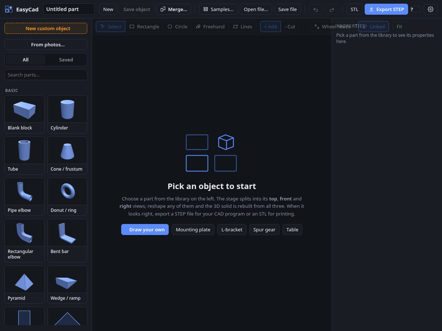Click Draw your own button

click(x=145, y=229)
